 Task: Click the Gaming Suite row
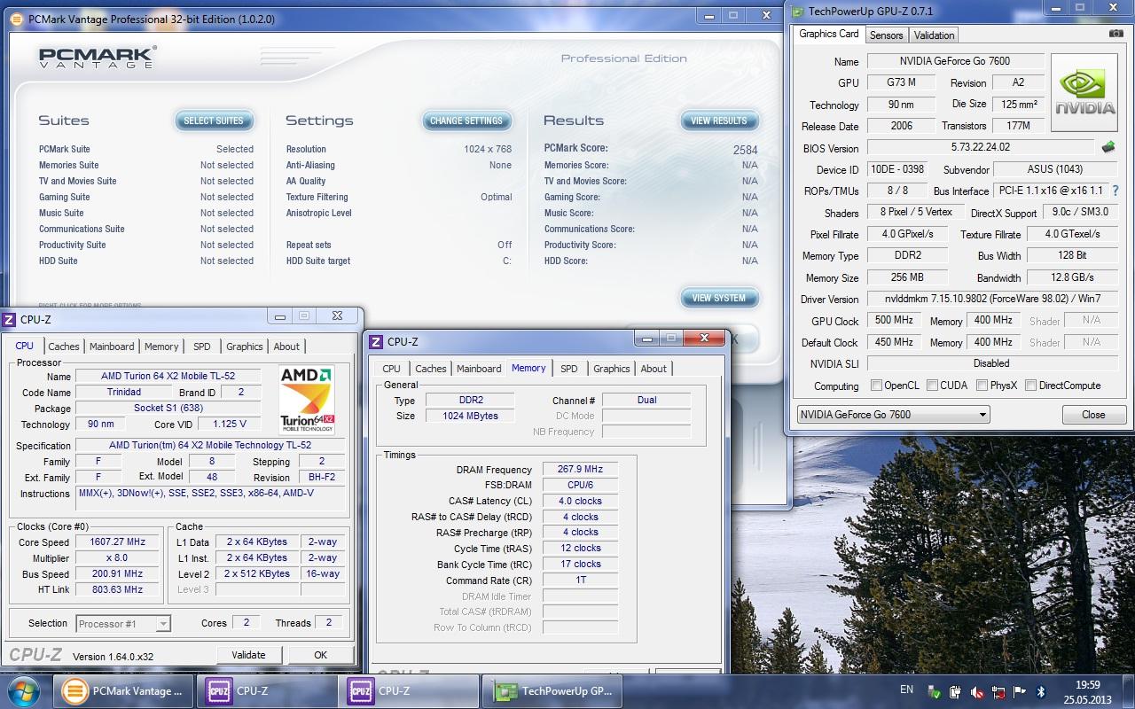point(146,197)
